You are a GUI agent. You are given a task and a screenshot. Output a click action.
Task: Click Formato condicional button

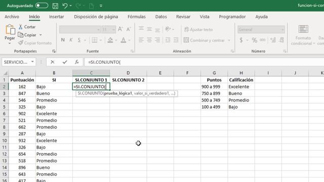click(x=303, y=35)
